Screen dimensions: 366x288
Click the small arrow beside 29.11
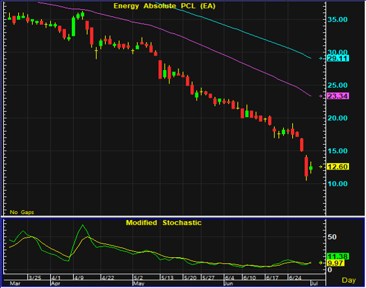pos(321,58)
